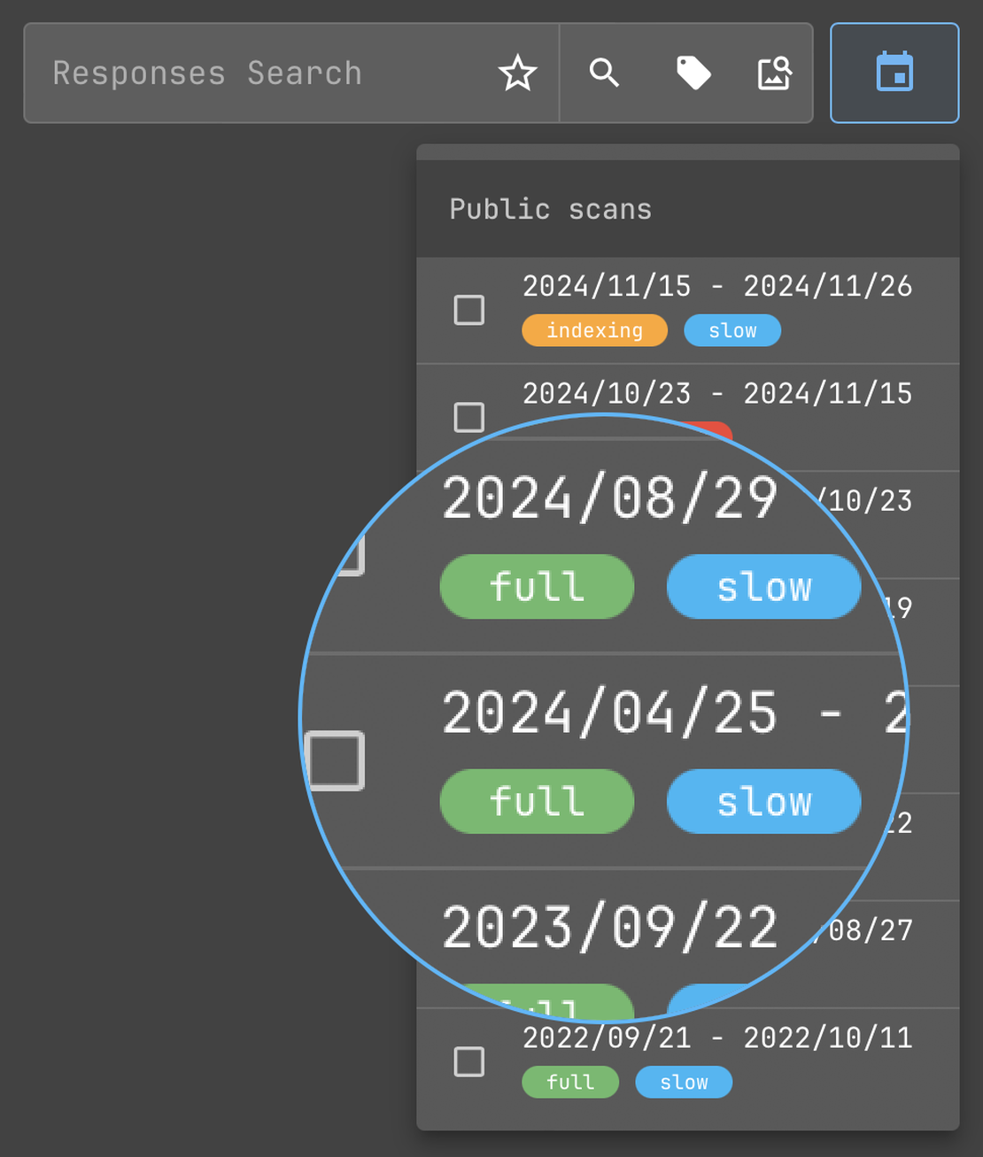The image size is (983, 1157).
Task: Tick the magnified 2024/04/25 scan checkbox
Action: 335,760
